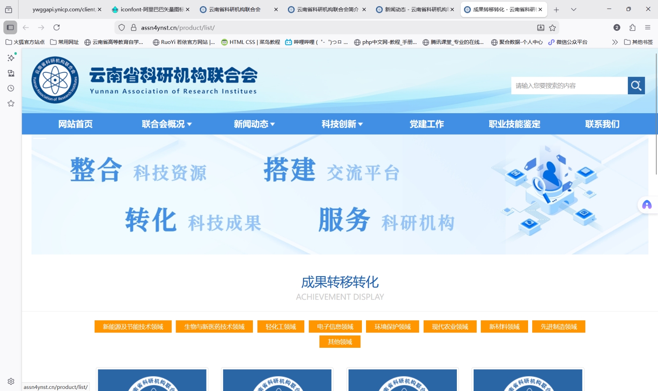
Task: Click the account icon showing badge 2
Action: [617, 28]
